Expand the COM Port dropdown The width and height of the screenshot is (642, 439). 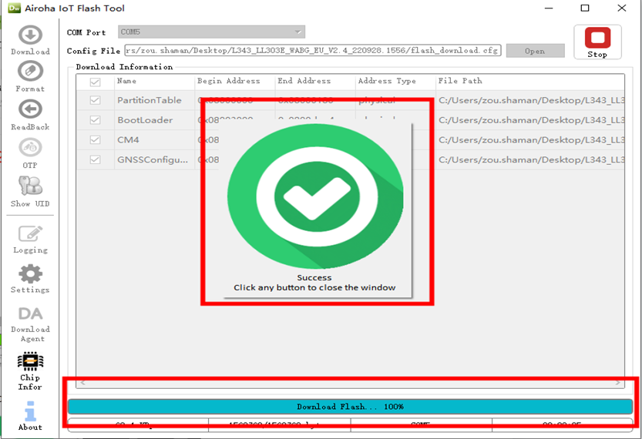pos(211,32)
